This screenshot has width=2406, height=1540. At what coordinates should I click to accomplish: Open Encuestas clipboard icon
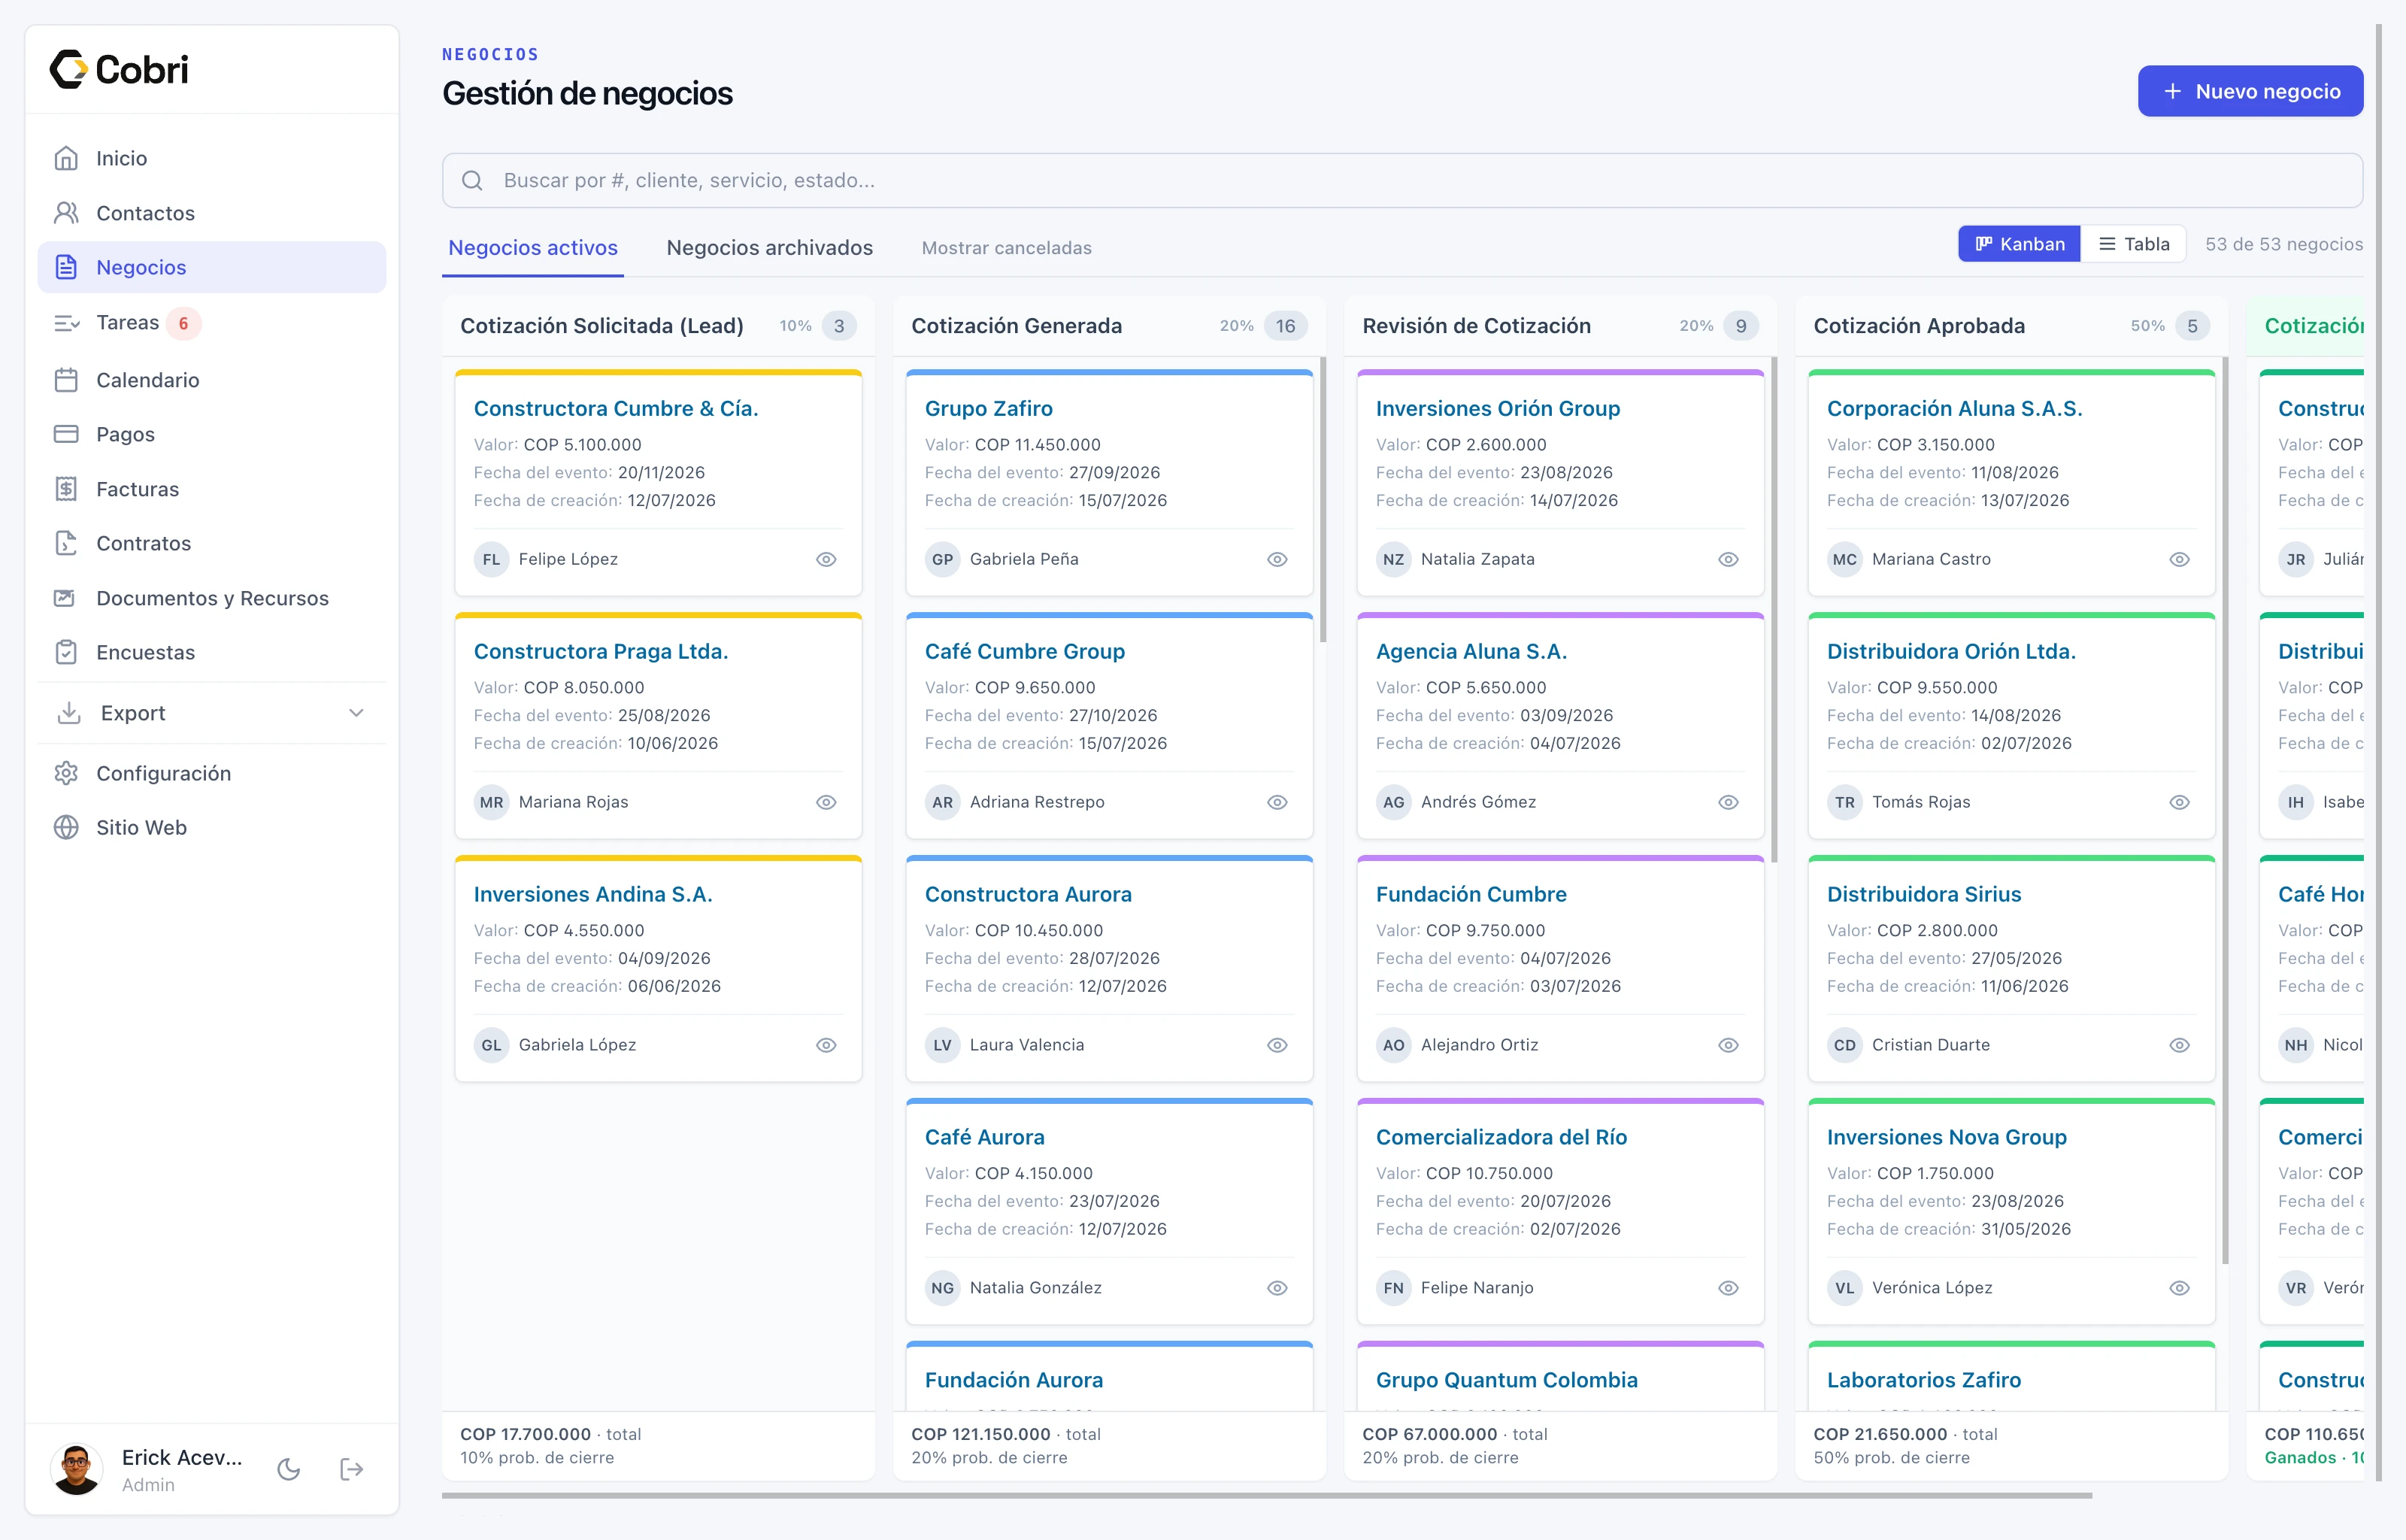coord(66,652)
